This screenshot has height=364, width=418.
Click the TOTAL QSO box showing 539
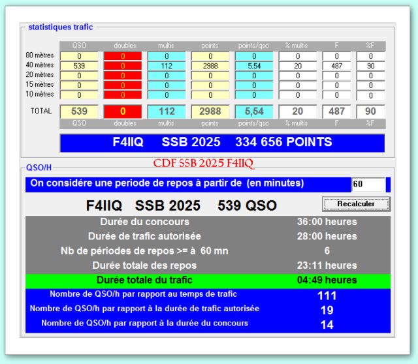78,112
